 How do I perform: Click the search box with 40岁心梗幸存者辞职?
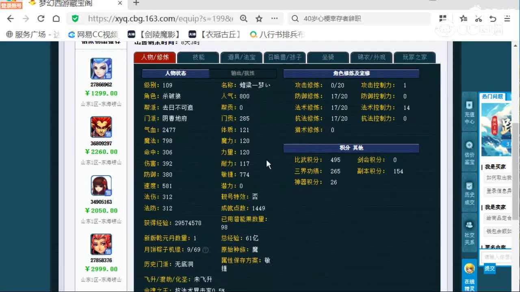360,19
